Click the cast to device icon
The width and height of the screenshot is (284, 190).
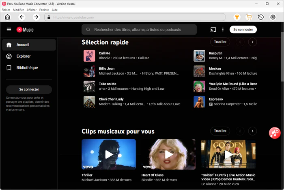(x=213, y=30)
